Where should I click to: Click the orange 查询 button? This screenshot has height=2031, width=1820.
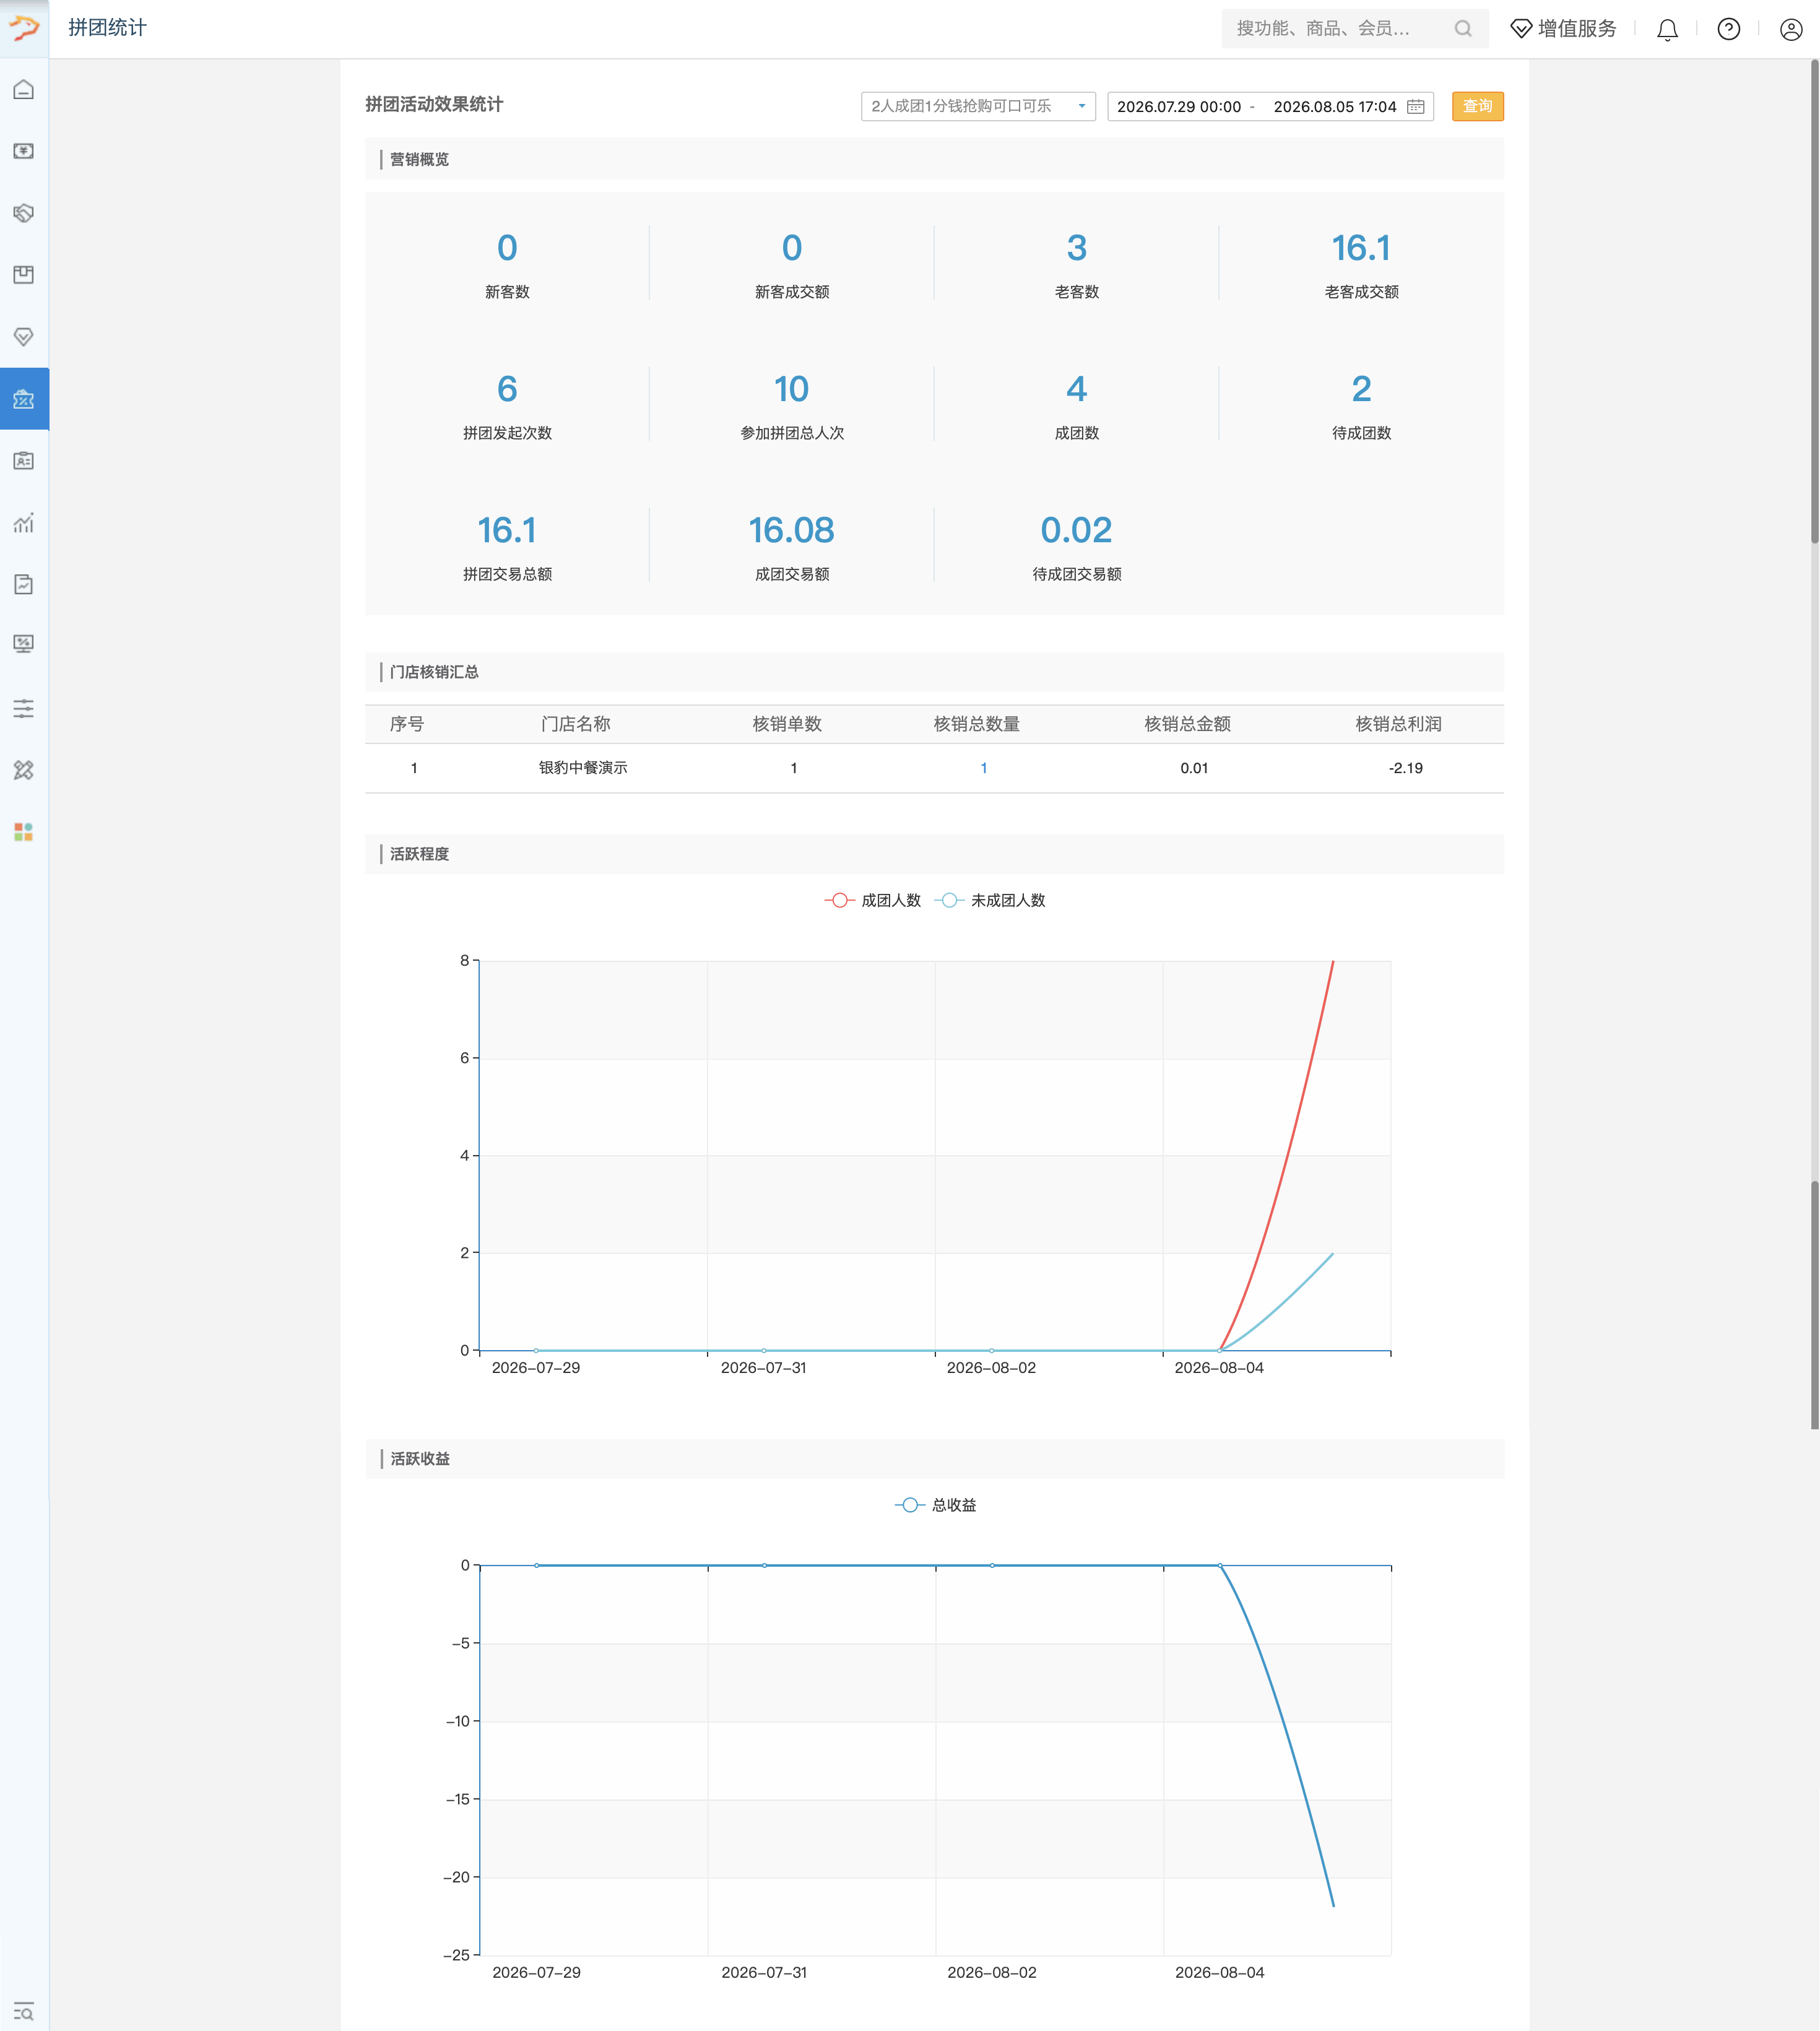click(x=1477, y=106)
